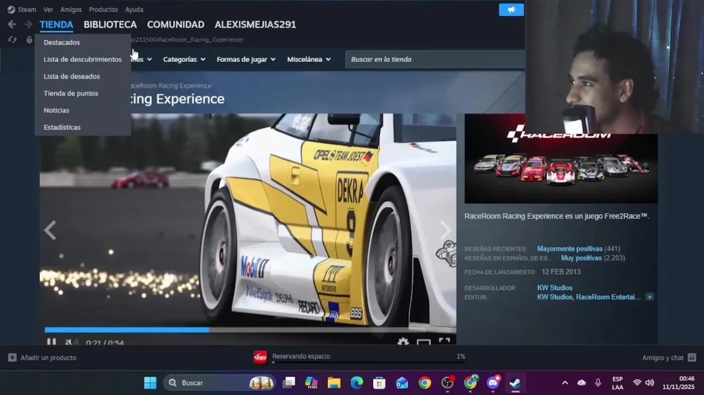Viewport: 704px width, 395px height.
Task: Click the plus icon for Añadir un producto
Action: tap(12, 358)
